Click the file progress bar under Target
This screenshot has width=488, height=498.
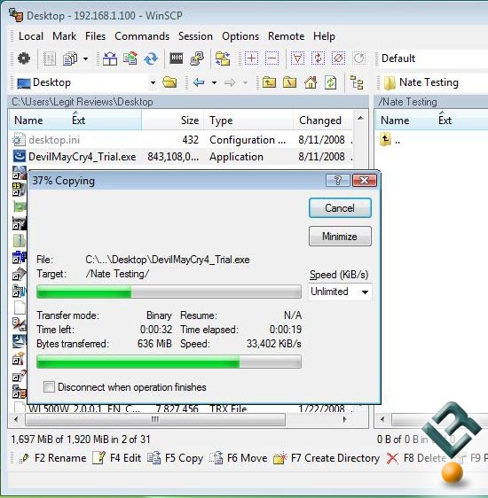(169, 292)
